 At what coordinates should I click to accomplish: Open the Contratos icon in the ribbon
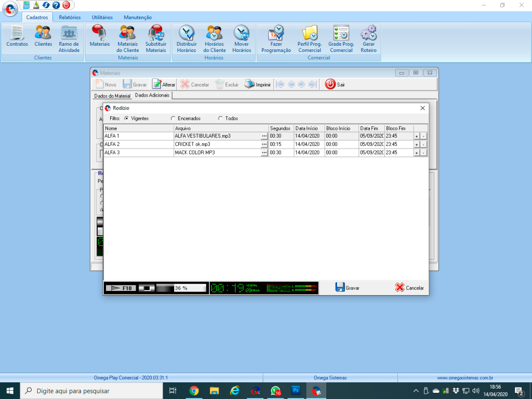pyautogui.click(x=17, y=34)
